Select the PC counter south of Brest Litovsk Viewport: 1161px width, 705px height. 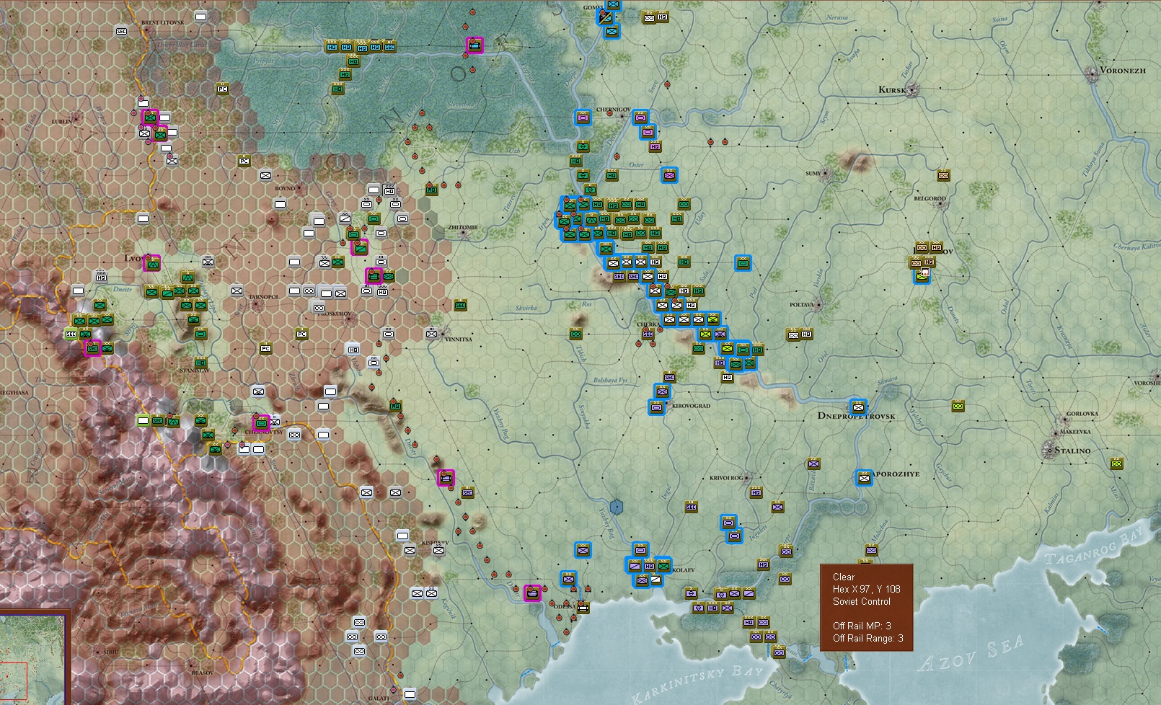[223, 89]
